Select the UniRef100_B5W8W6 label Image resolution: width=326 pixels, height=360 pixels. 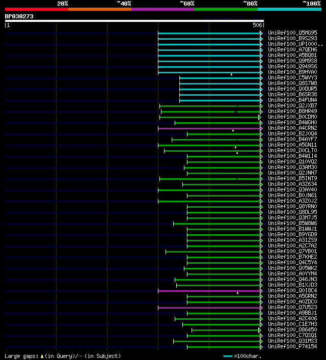tap(292, 223)
